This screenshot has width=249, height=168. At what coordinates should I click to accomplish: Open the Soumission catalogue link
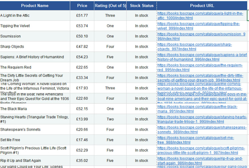coord(201,36)
